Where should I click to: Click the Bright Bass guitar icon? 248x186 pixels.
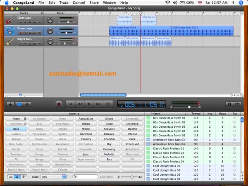10,41
